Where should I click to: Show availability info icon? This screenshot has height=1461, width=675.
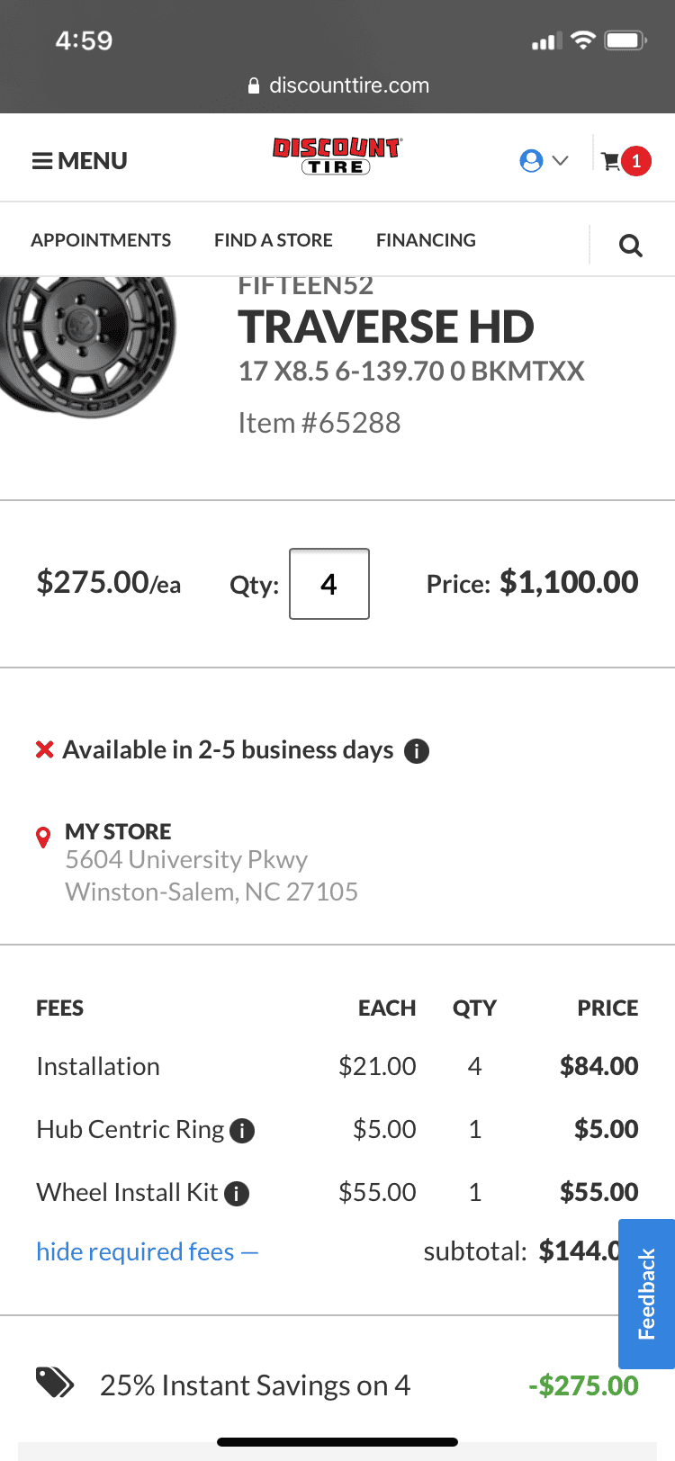point(417,750)
